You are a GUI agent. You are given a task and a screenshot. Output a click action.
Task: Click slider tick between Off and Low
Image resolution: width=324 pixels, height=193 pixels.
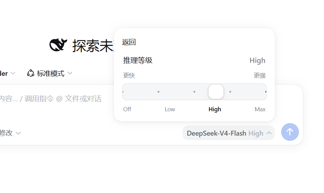pyautogui.click(x=159, y=92)
